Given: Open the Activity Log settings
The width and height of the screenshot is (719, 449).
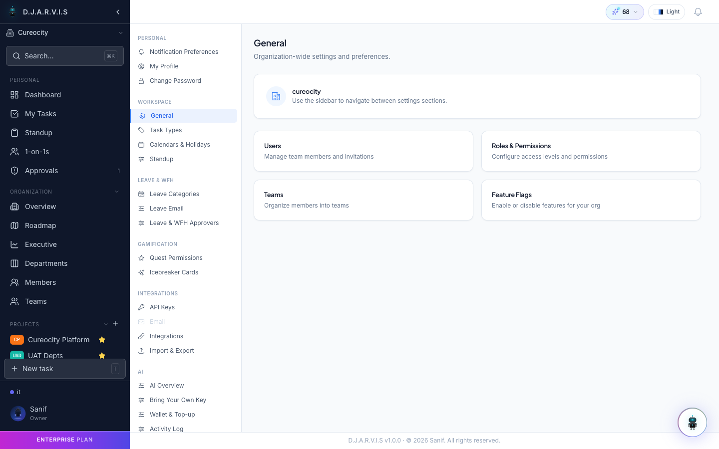Looking at the screenshot, I should click(x=184, y=429).
